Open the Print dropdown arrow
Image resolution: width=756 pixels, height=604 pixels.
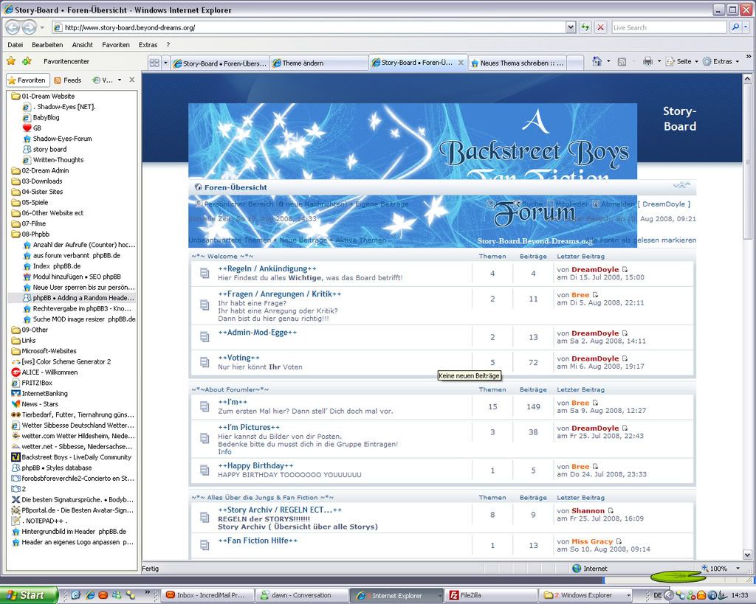click(x=659, y=61)
